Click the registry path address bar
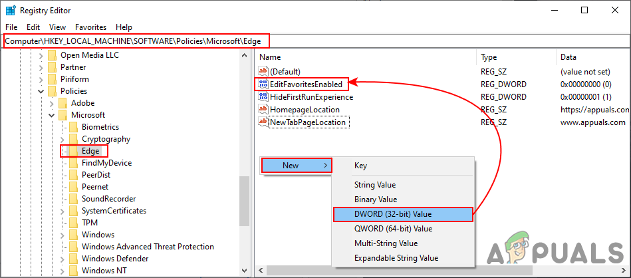Screen dimensions: 631x278 266,41
